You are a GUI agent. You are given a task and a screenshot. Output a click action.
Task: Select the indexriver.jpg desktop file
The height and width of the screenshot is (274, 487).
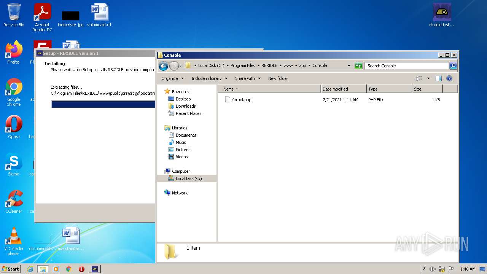71,18
